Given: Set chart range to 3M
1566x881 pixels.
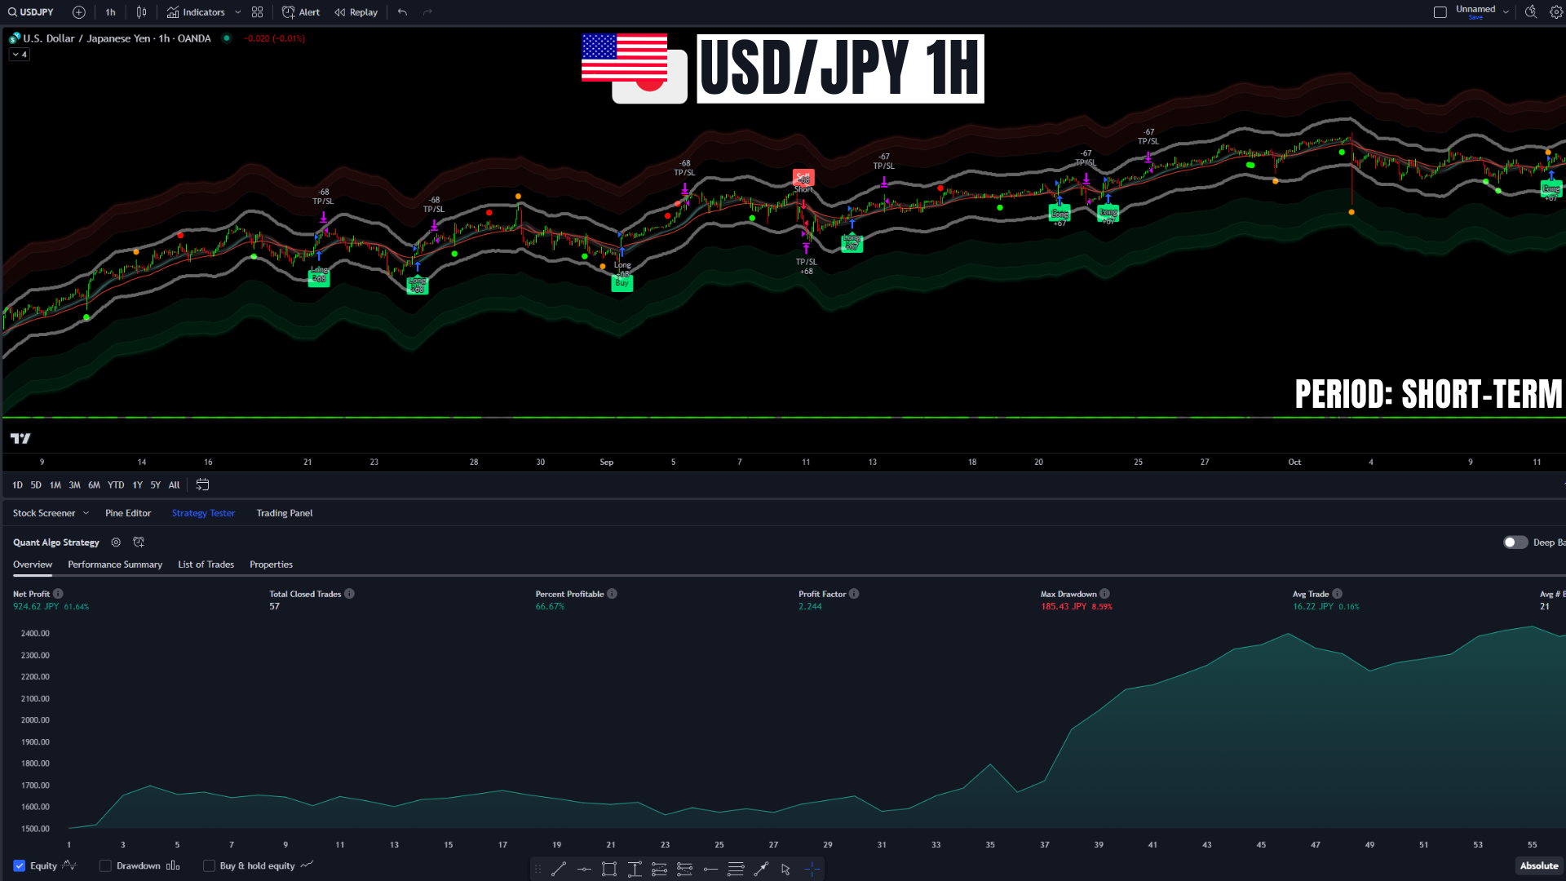Looking at the screenshot, I should click(74, 485).
